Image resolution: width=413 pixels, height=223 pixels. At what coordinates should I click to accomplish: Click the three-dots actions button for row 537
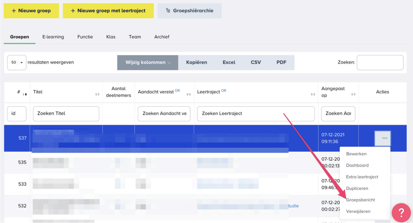[x=382, y=138]
